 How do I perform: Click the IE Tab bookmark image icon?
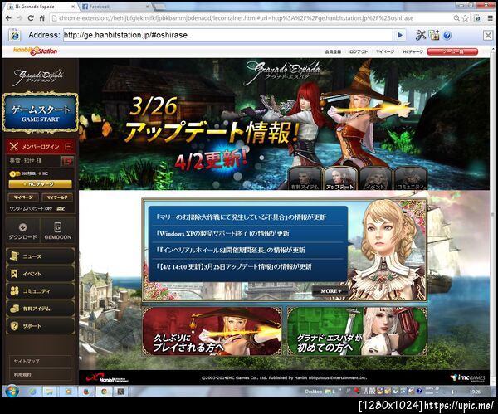click(x=434, y=35)
